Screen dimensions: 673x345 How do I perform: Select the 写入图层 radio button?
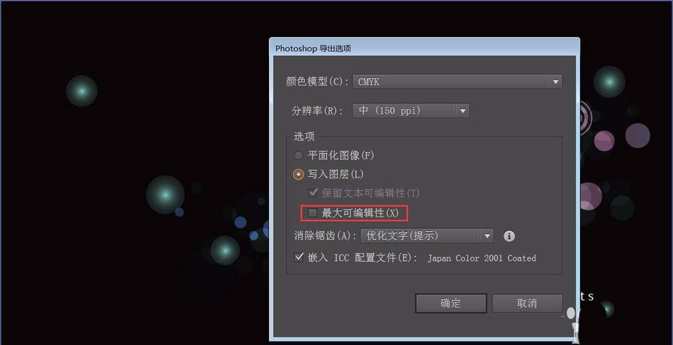point(298,174)
